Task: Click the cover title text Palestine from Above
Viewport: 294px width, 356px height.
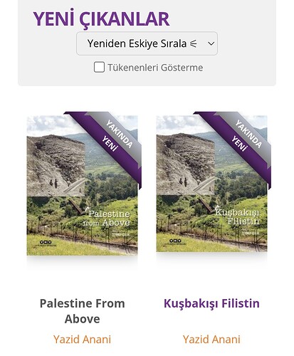Action: point(107,218)
